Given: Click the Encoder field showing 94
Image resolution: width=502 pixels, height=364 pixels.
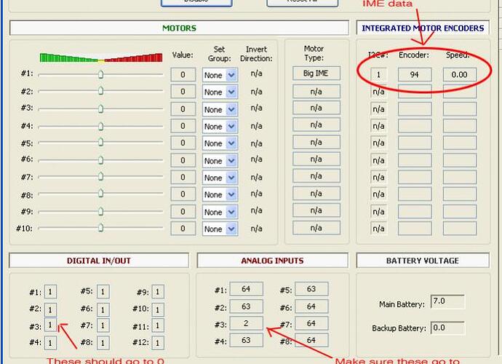Looking at the screenshot, I should coord(414,74).
